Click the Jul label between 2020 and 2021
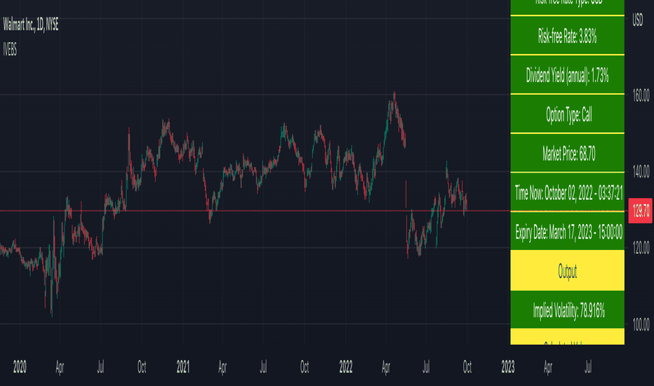Screen dimensions: 654x386 click(x=100, y=367)
